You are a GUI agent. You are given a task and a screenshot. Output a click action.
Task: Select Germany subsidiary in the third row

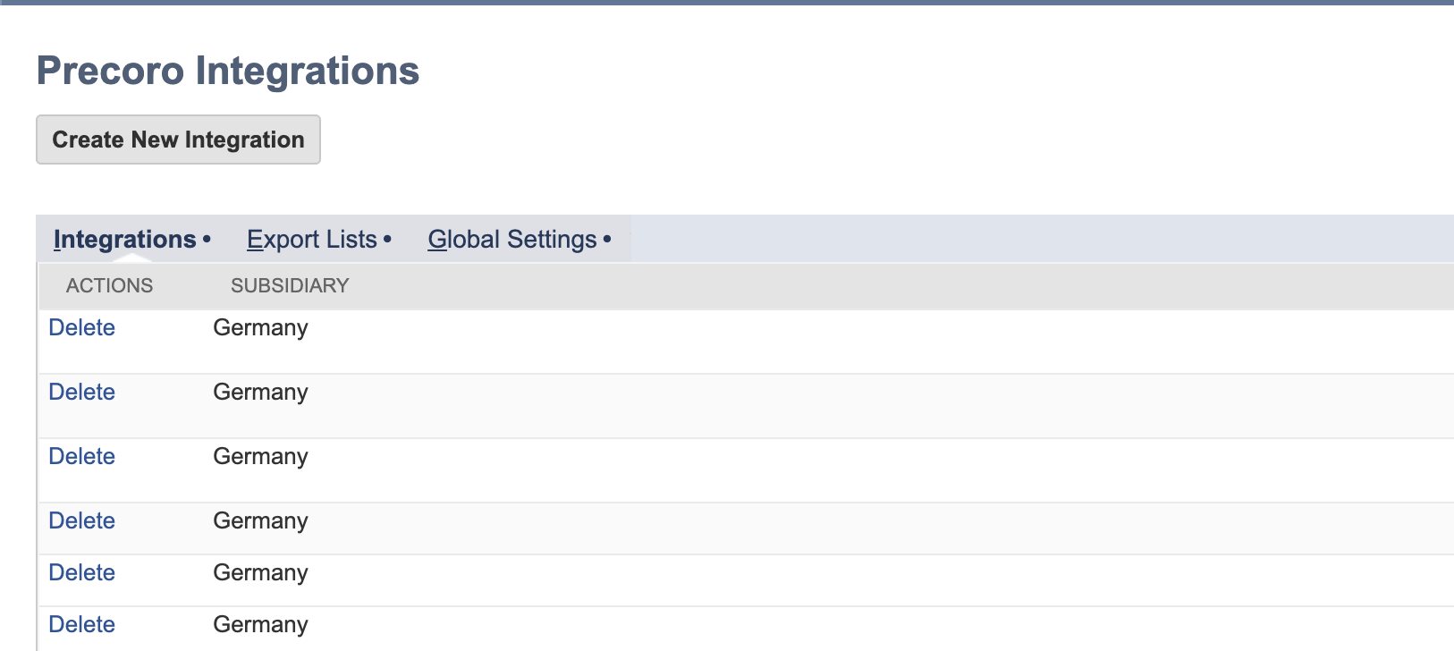(260, 457)
